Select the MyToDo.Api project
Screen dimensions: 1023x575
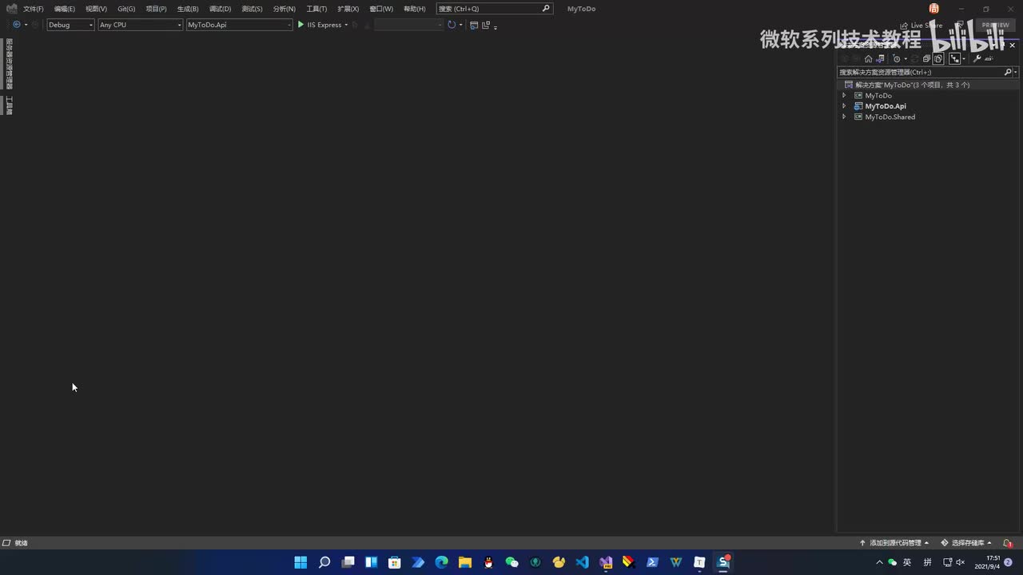885,106
